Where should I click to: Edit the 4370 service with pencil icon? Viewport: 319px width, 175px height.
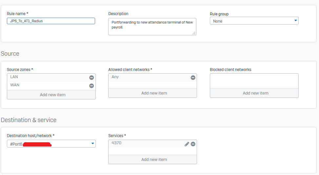click(x=187, y=144)
